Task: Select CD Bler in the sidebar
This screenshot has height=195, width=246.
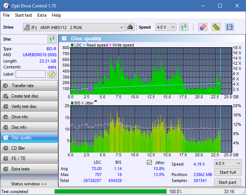Action: [29, 148]
